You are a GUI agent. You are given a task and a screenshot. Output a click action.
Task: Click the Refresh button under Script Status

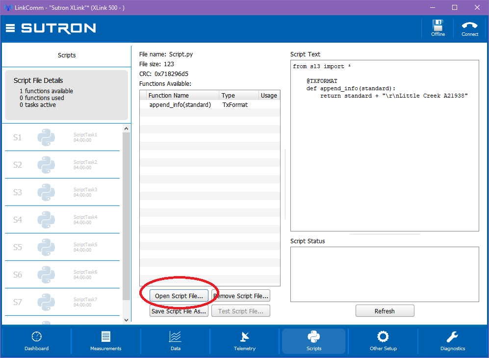click(x=385, y=311)
